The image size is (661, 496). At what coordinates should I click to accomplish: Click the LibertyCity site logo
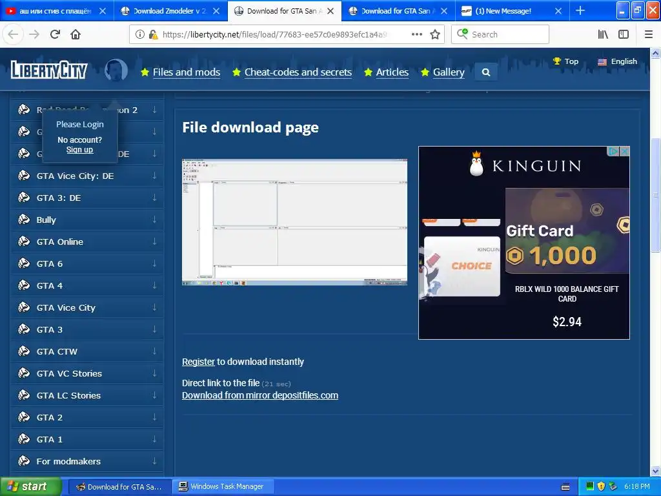49,70
